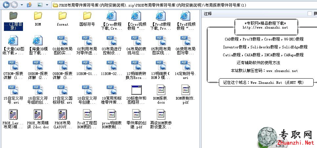This screenshot has height=148, width=317.
Task: Select the 零件库的创建.pdf file
Action: coord(137,119)
